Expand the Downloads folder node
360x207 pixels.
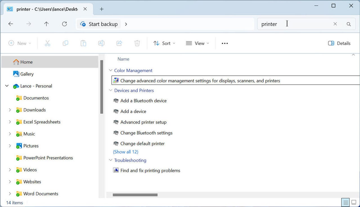[x=10, y=110]
